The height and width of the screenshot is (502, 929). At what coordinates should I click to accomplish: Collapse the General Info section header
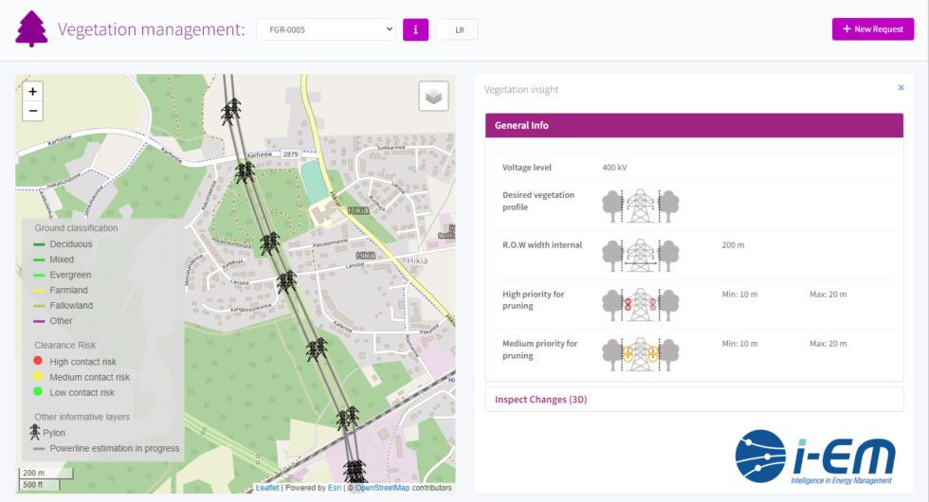pyautogui.click(x=693, y=125)
